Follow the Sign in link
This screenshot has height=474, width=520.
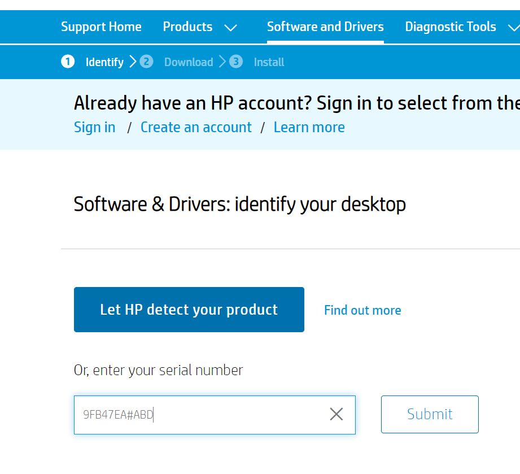point(94,128)
